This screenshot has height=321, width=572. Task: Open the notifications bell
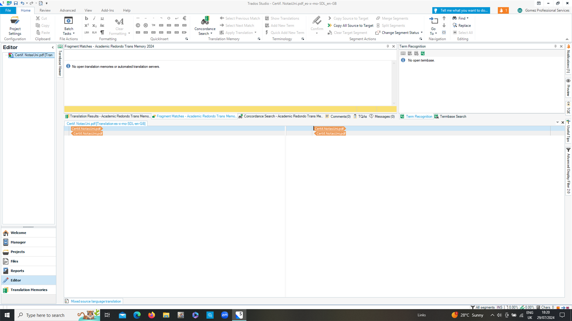(503, 10)
